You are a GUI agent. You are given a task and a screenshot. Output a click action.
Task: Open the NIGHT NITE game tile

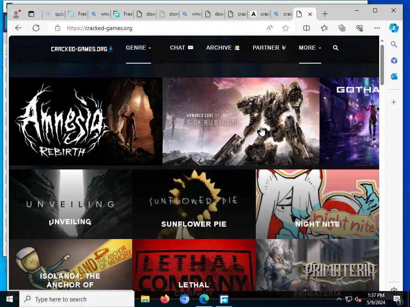[318, 204]
